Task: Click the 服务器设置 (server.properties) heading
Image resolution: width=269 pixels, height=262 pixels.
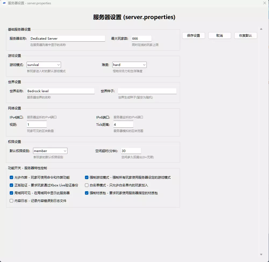Action: (134, 17)
